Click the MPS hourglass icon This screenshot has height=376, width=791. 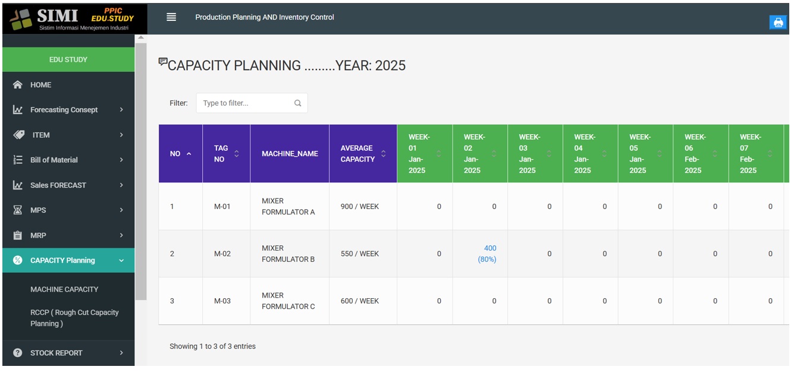point(18,210)
